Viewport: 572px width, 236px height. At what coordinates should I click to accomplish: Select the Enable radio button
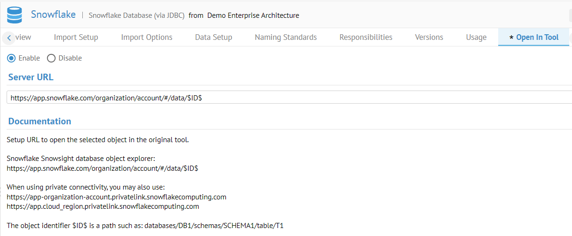click(11, 58)
